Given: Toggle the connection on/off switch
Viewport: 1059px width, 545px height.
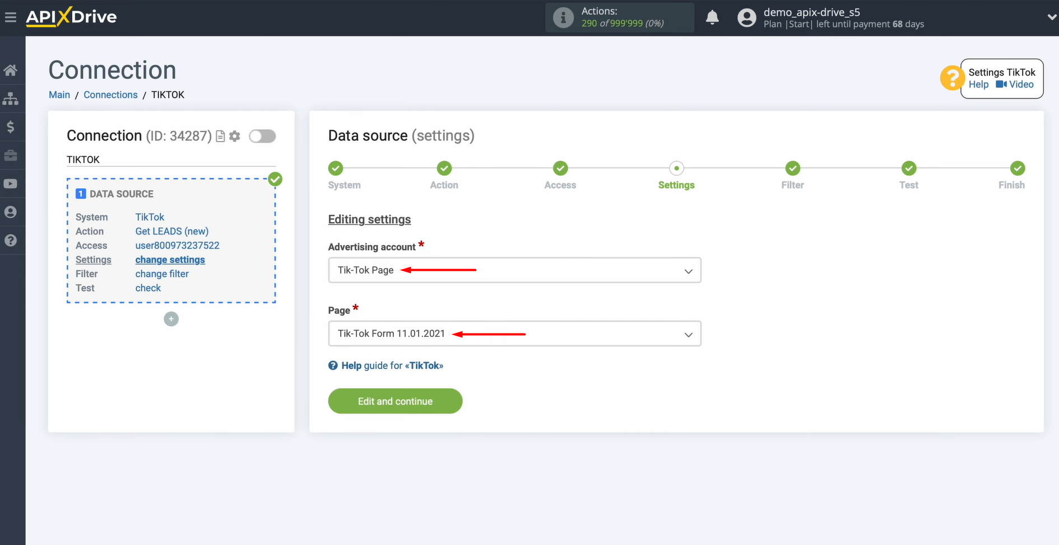Looking at the screenshot, I should pos(262,136).
